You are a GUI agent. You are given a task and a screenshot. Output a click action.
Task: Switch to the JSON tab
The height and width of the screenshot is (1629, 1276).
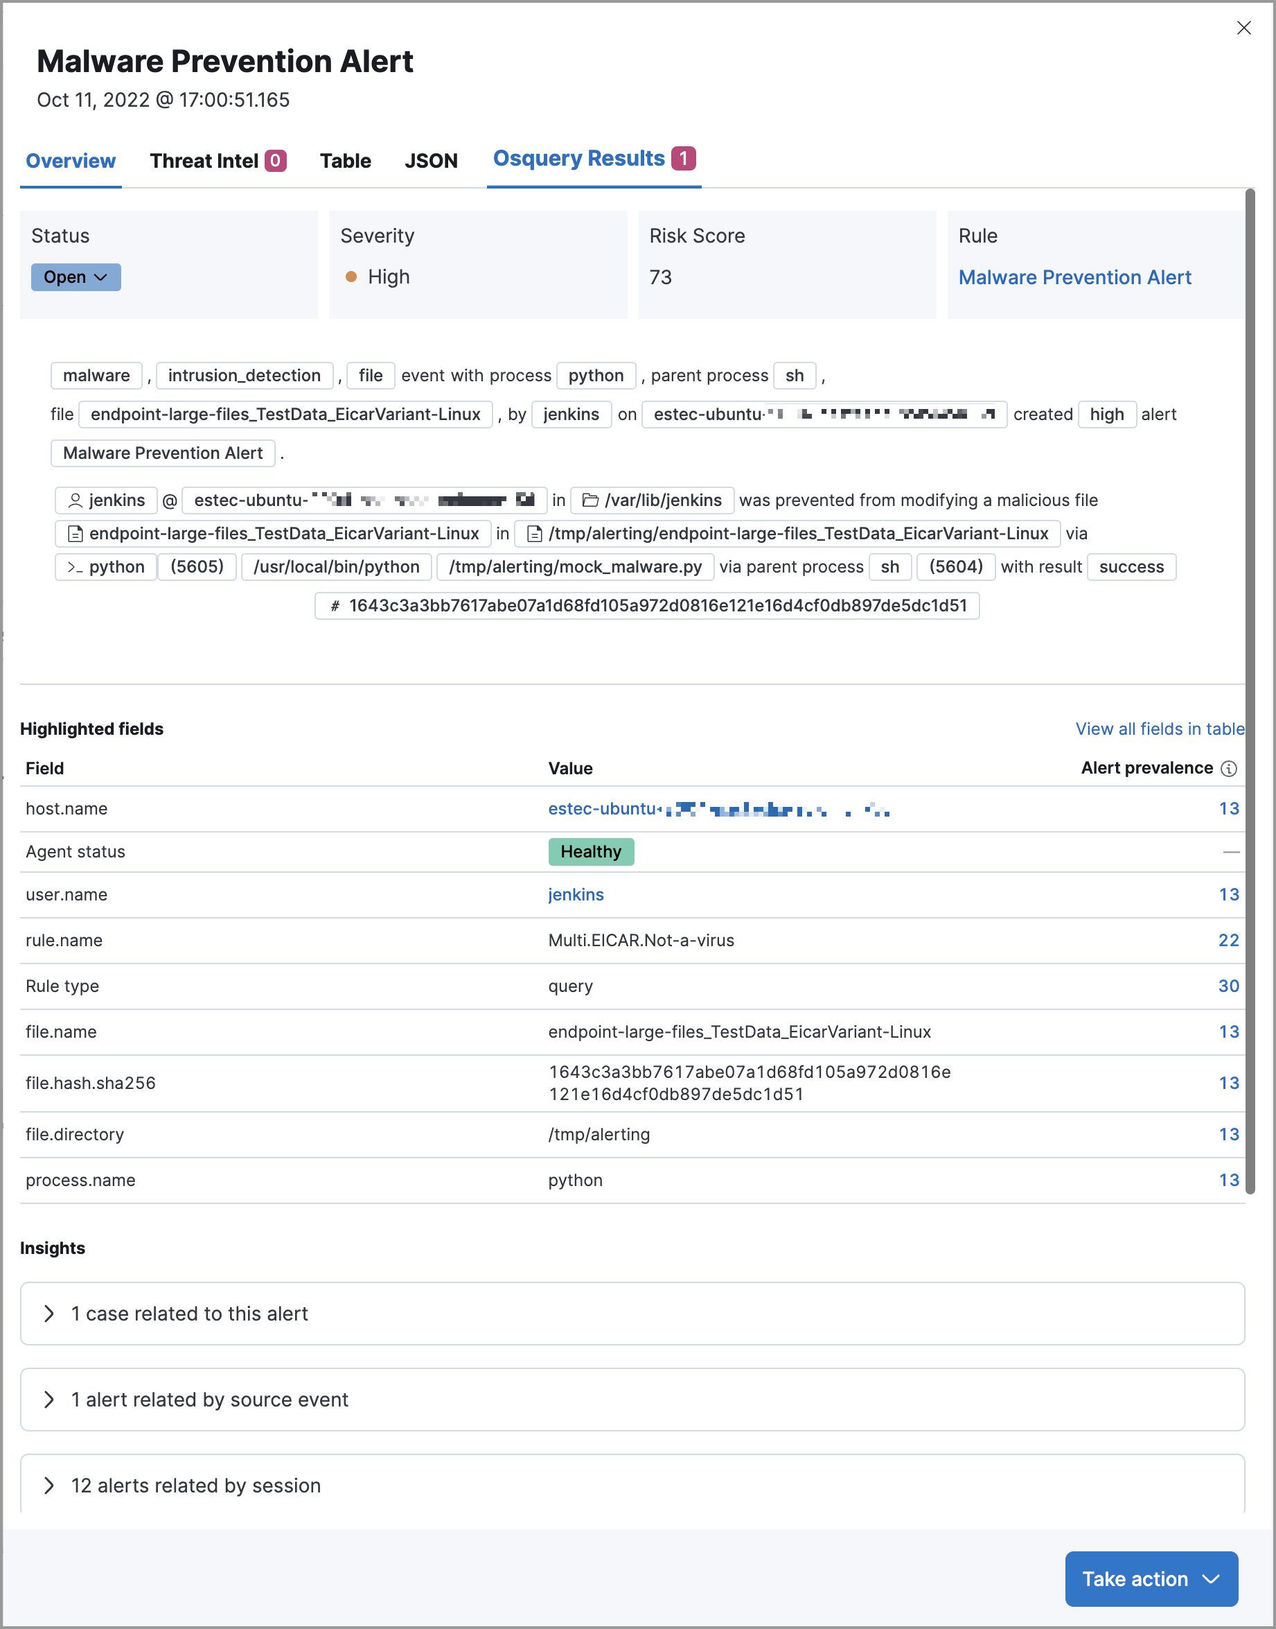point(431,161)
